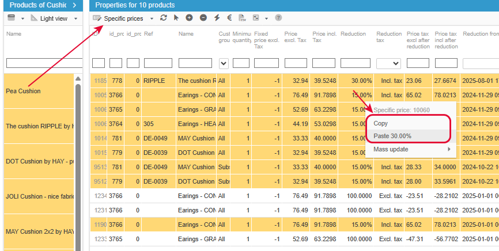The image size is (499, 251).
Task: Remove specific price with minus icon
Action: click(x=203, y=18)
